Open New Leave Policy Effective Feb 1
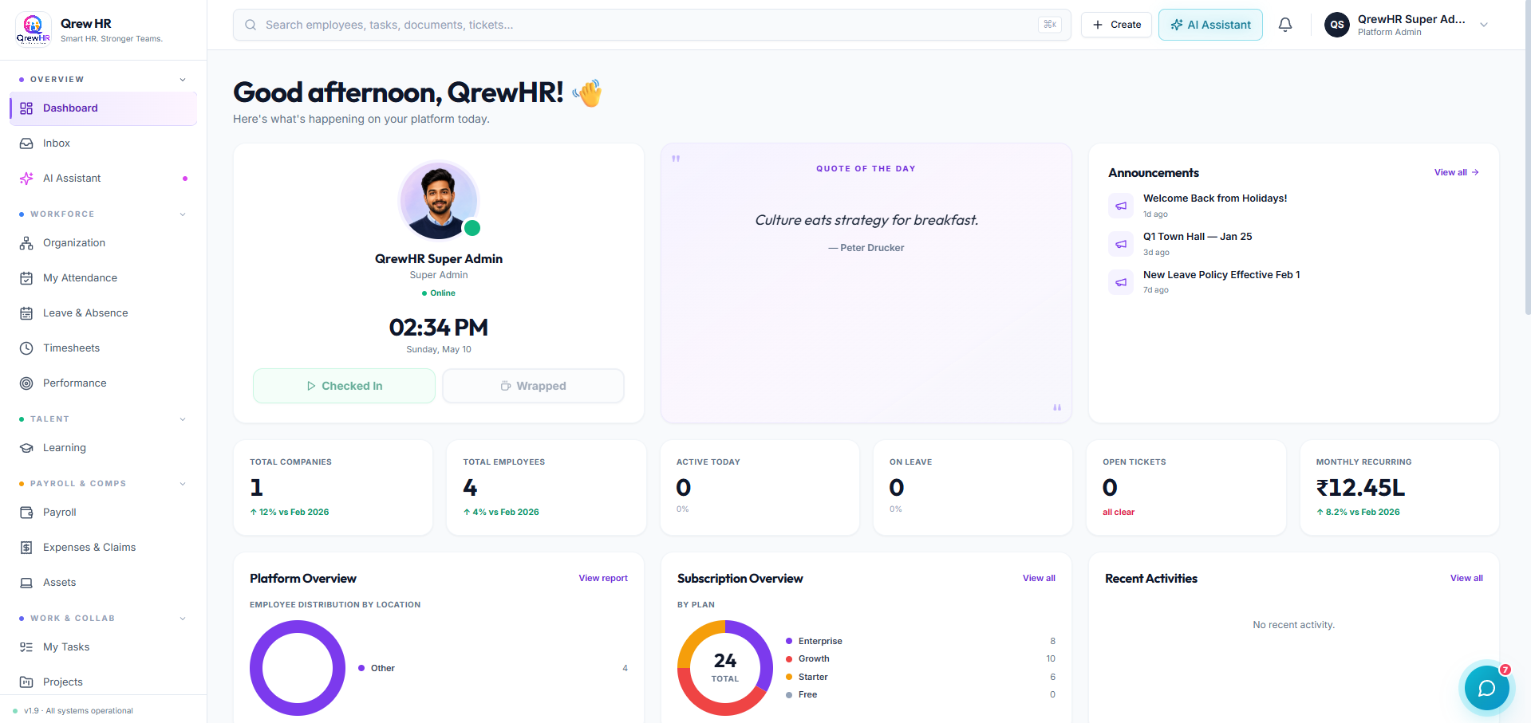Screen dimensions: 1531x723 click(1221, 275)
